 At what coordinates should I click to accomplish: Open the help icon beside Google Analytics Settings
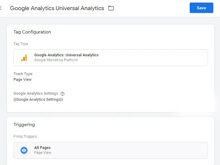coord(63,93)
